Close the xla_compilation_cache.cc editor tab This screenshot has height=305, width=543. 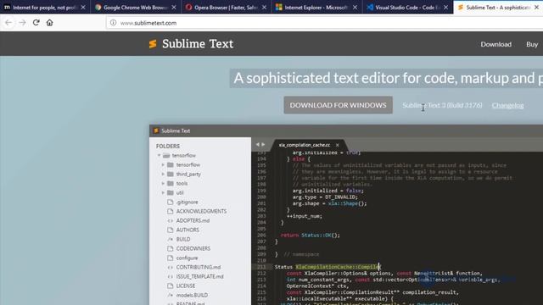[x=338, y=145]
